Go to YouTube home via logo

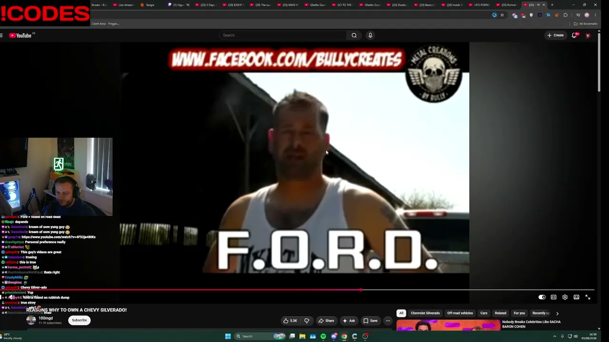point(20,35)
